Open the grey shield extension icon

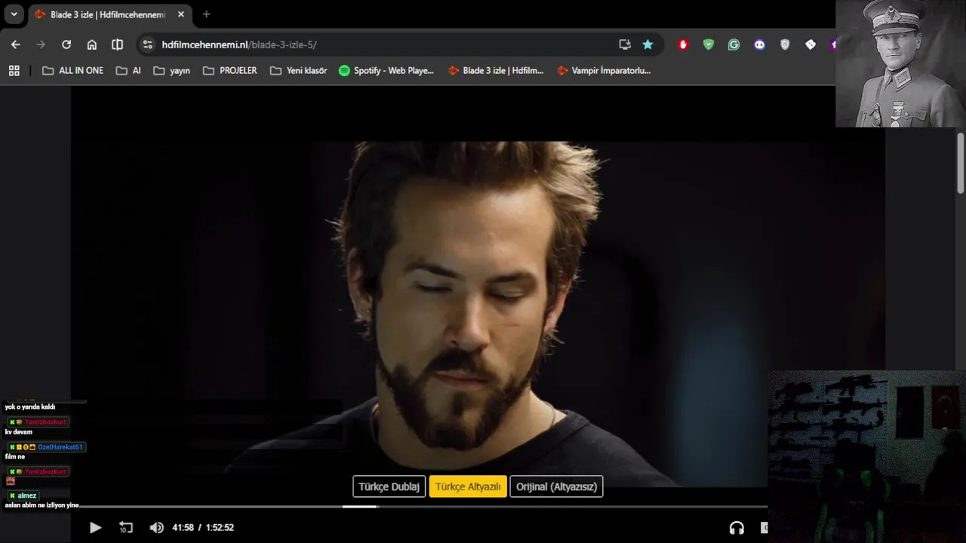point(785,44)
